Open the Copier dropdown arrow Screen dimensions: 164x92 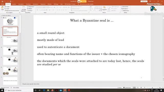10,9
